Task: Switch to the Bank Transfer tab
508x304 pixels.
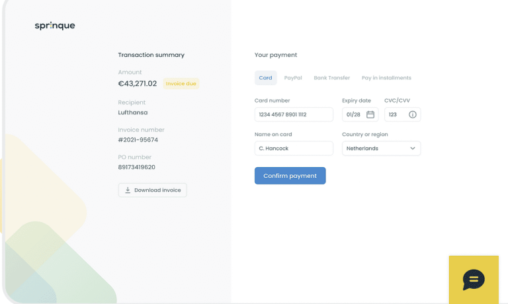Action: pos(331,78)
